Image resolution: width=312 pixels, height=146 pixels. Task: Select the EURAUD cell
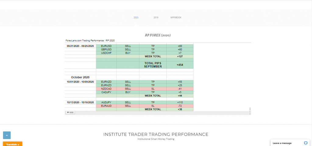pos(106,106)
